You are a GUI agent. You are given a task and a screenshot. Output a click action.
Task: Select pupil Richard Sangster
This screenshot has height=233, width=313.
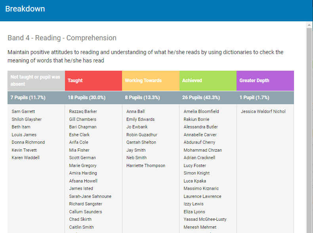point(86,204)
